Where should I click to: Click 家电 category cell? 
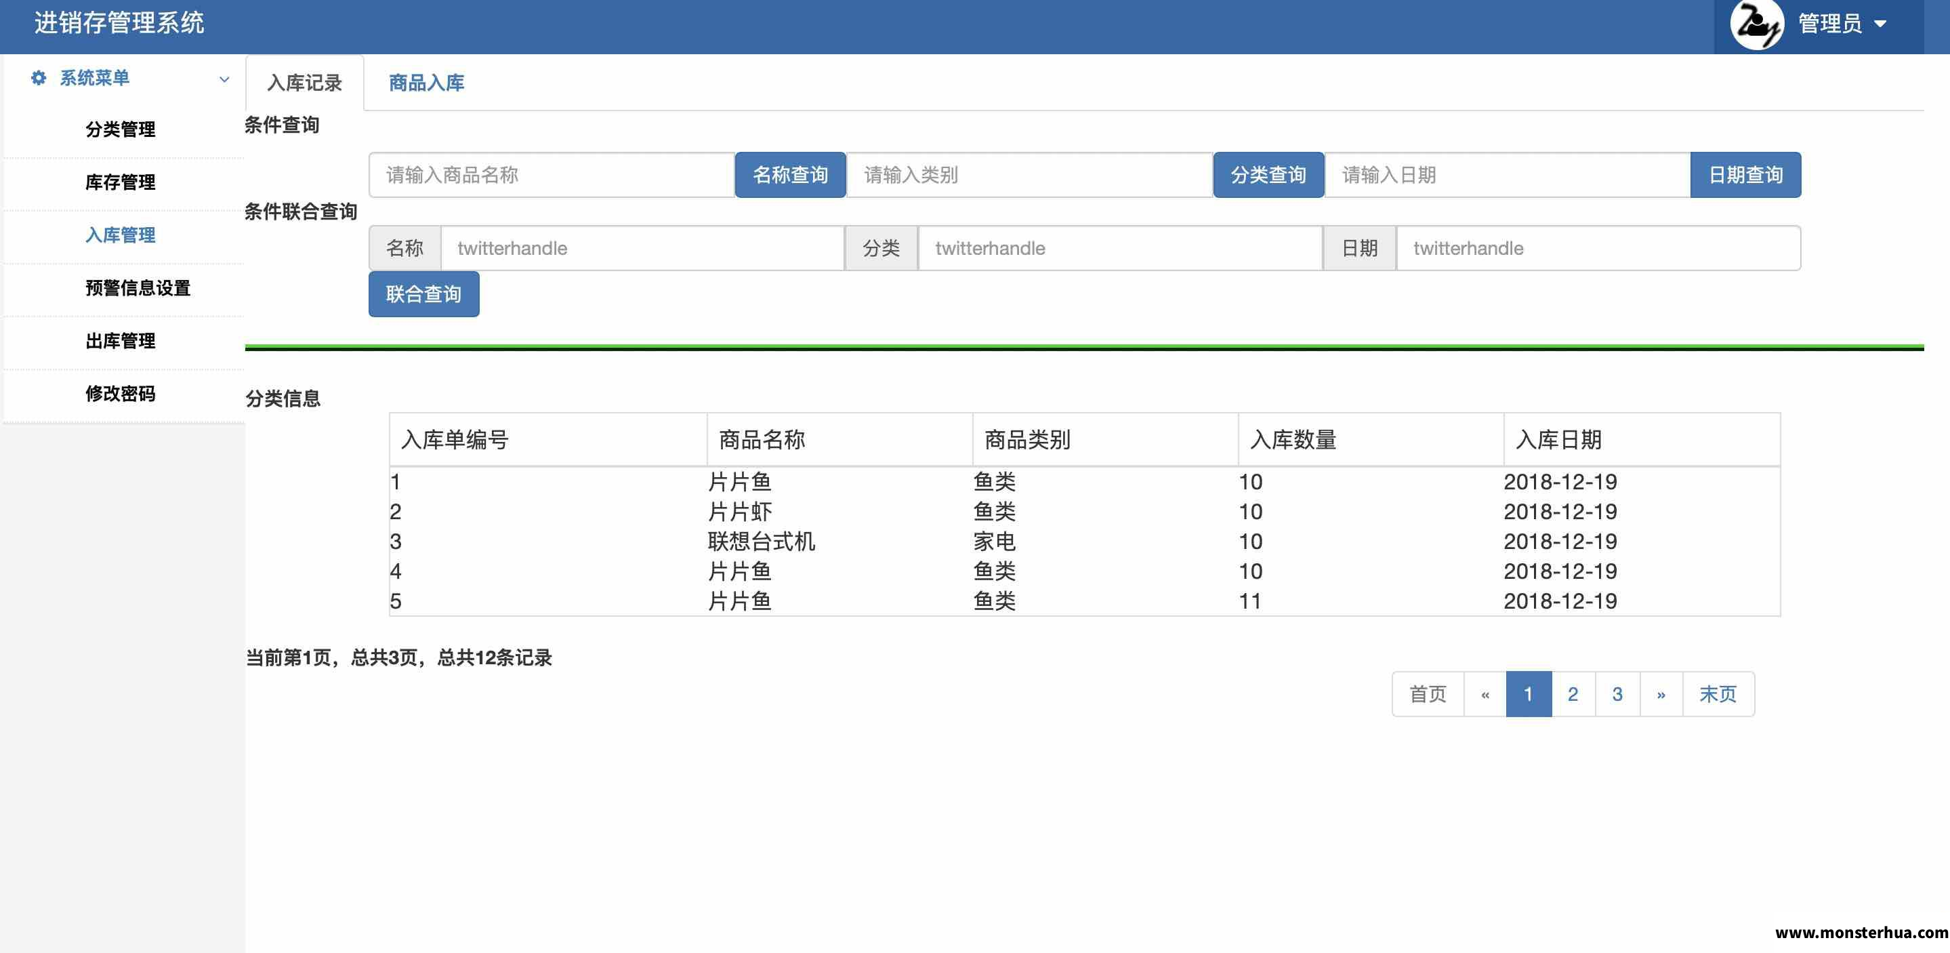click(x=994, y=542)
